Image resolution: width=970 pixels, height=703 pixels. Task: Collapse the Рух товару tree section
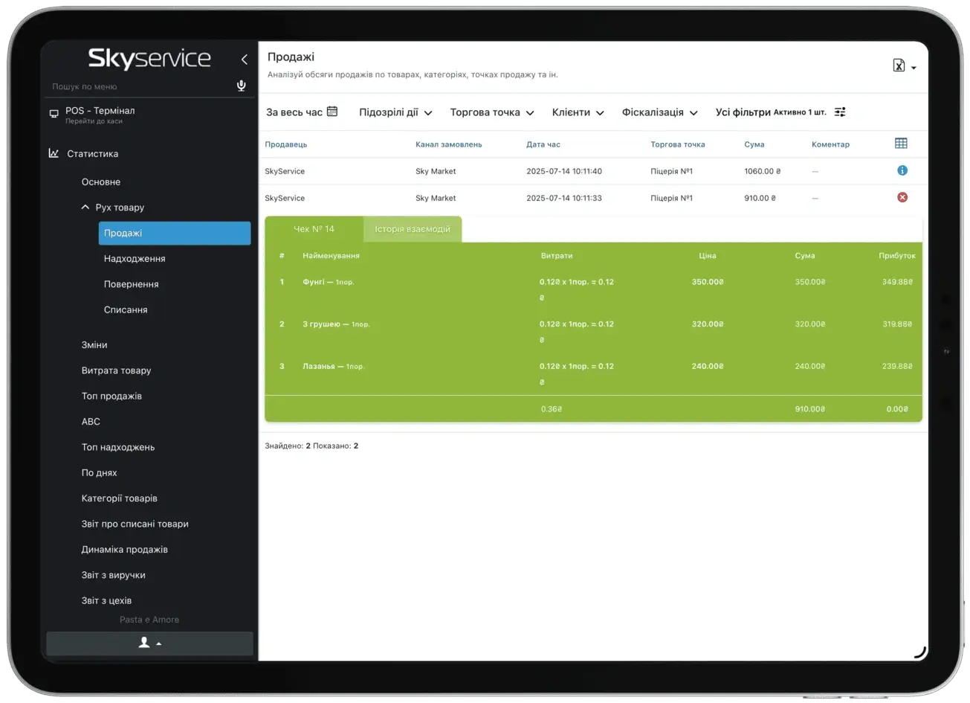click(x=85, y=208)
